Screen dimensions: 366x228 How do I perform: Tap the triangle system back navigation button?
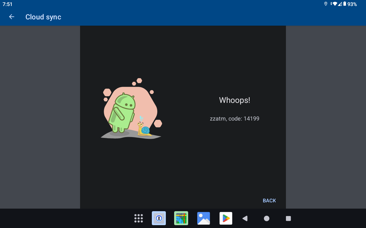coord(245,218)
